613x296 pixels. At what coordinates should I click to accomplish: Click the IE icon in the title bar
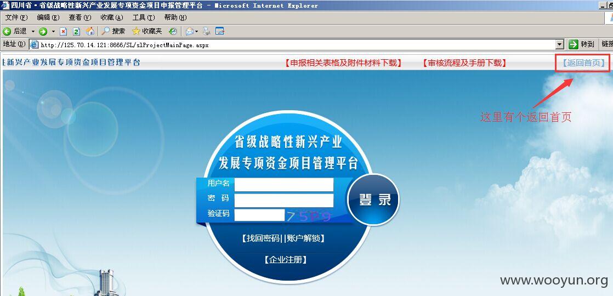5,5
